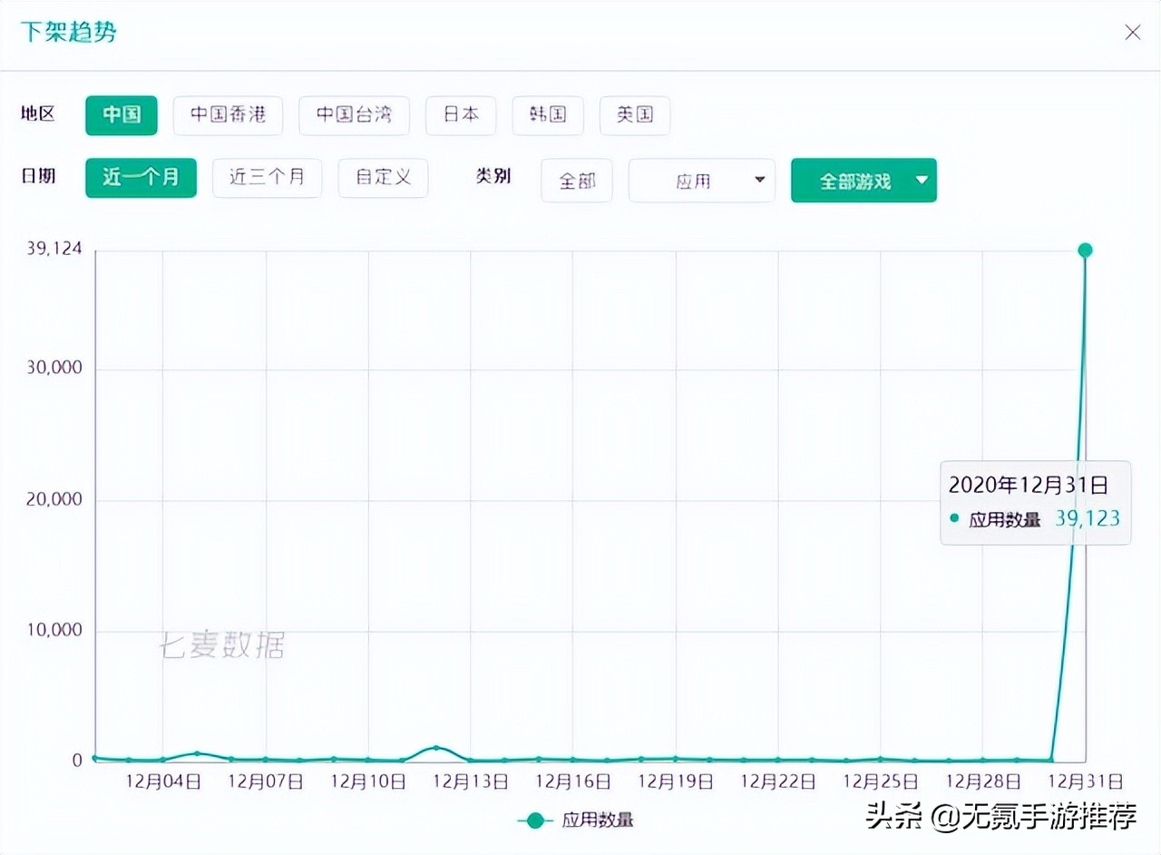
Task: Open the 自定义 custom date option
Action: pos(383,179)
